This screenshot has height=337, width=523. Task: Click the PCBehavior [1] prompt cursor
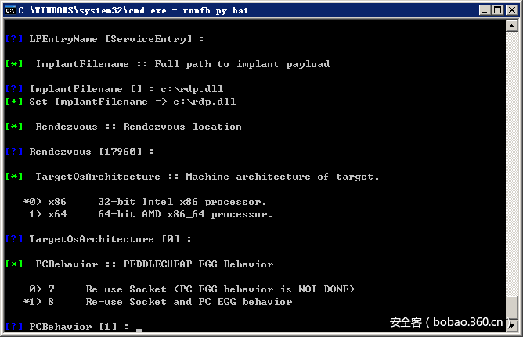[x=139, y=328]
